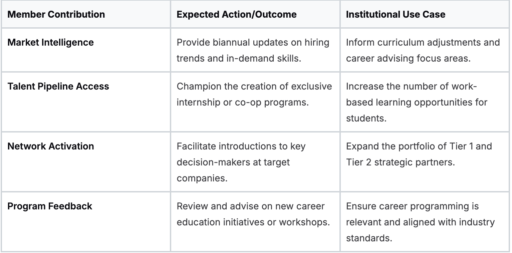Click the Tier 1 and Tier 2 partners cell
The image size is (512, 253).
point(419,154)
